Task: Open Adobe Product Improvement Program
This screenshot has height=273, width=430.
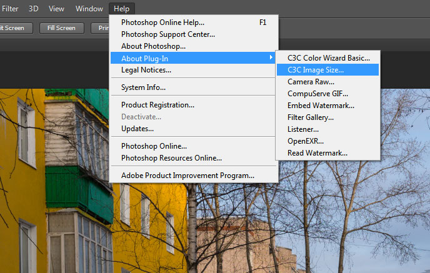Action: (194, 176)
